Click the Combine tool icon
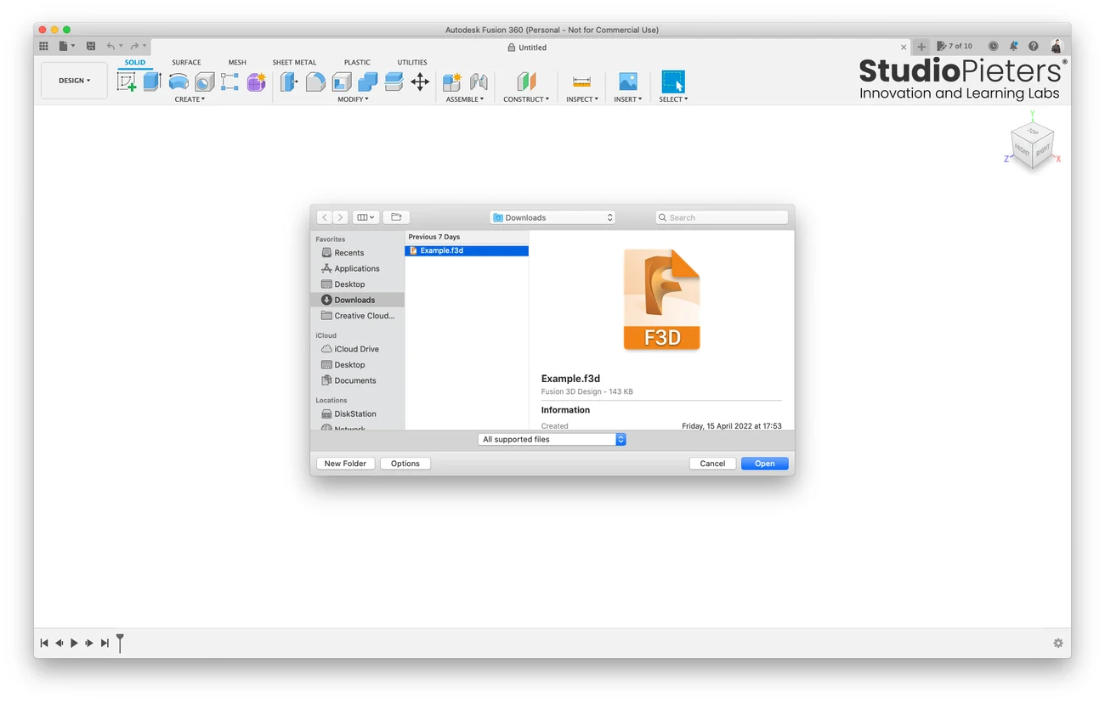Image resolution: width=1105 pixels, height=703 pixels. [x=368, y=82]
